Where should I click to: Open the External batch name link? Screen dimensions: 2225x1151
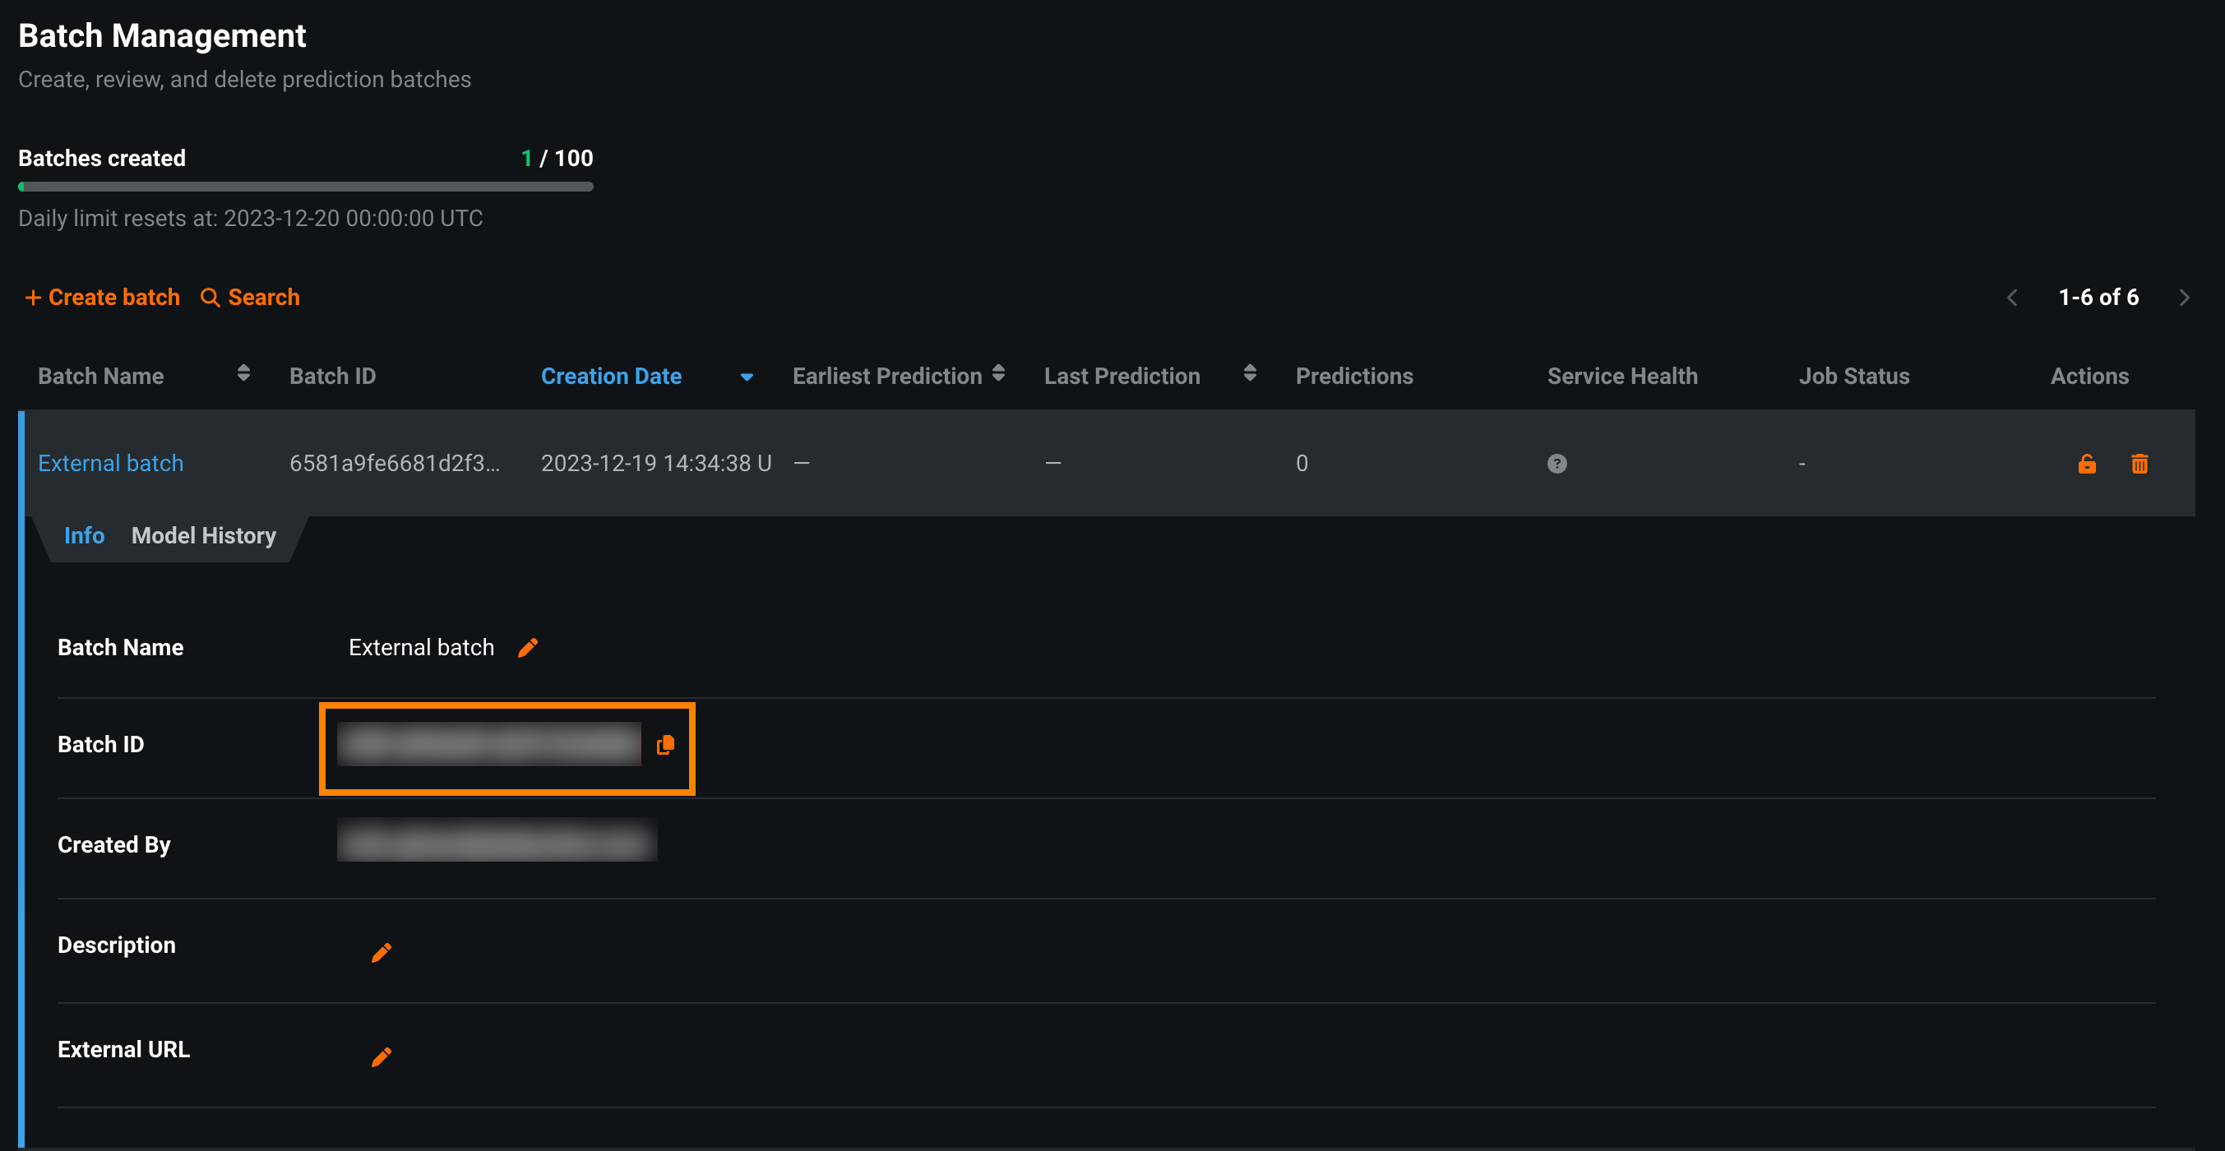pyautogui.click(x=110, y=464)
